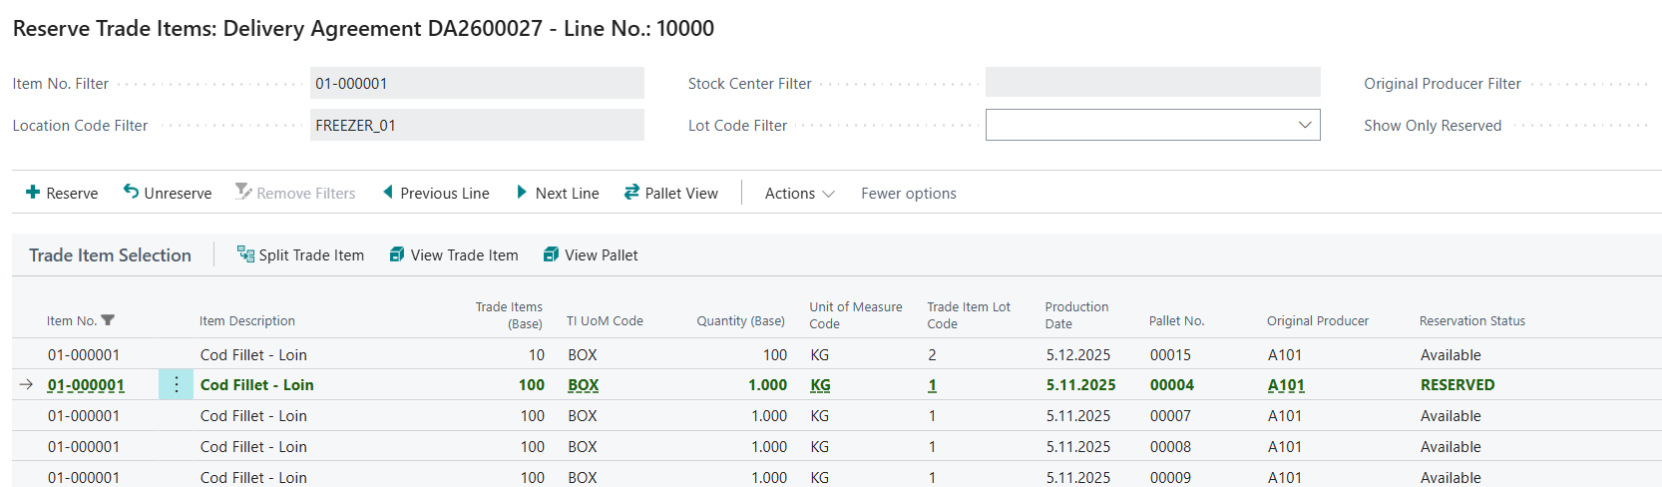Open the Trade Item Selection section heading

click(110, 255)
